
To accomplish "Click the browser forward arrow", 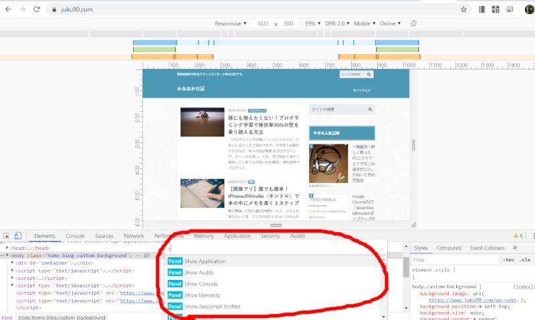I will (x=23, y=9).
